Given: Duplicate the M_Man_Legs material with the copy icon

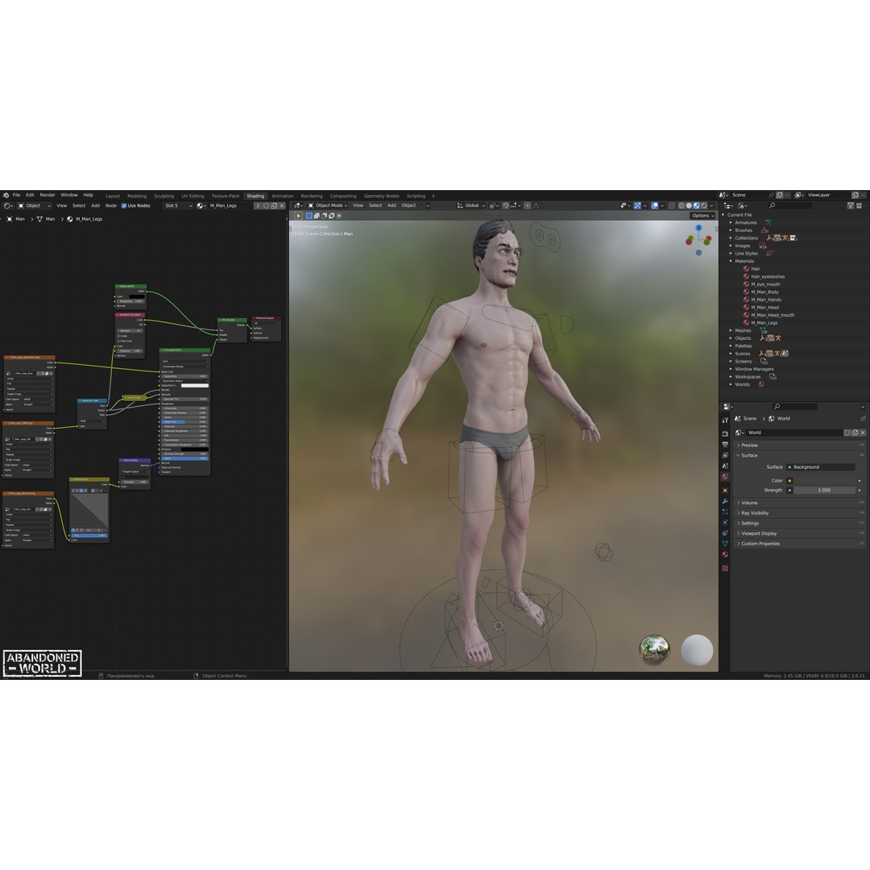Looking at the screenshot, I should tap(274, 205).
